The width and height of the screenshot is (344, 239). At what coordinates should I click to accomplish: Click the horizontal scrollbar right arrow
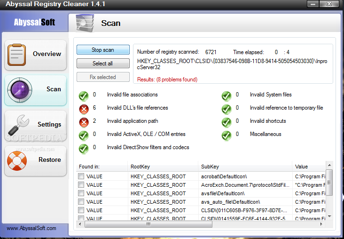point(321,224)
